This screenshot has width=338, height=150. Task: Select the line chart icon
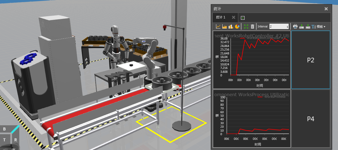218,26
